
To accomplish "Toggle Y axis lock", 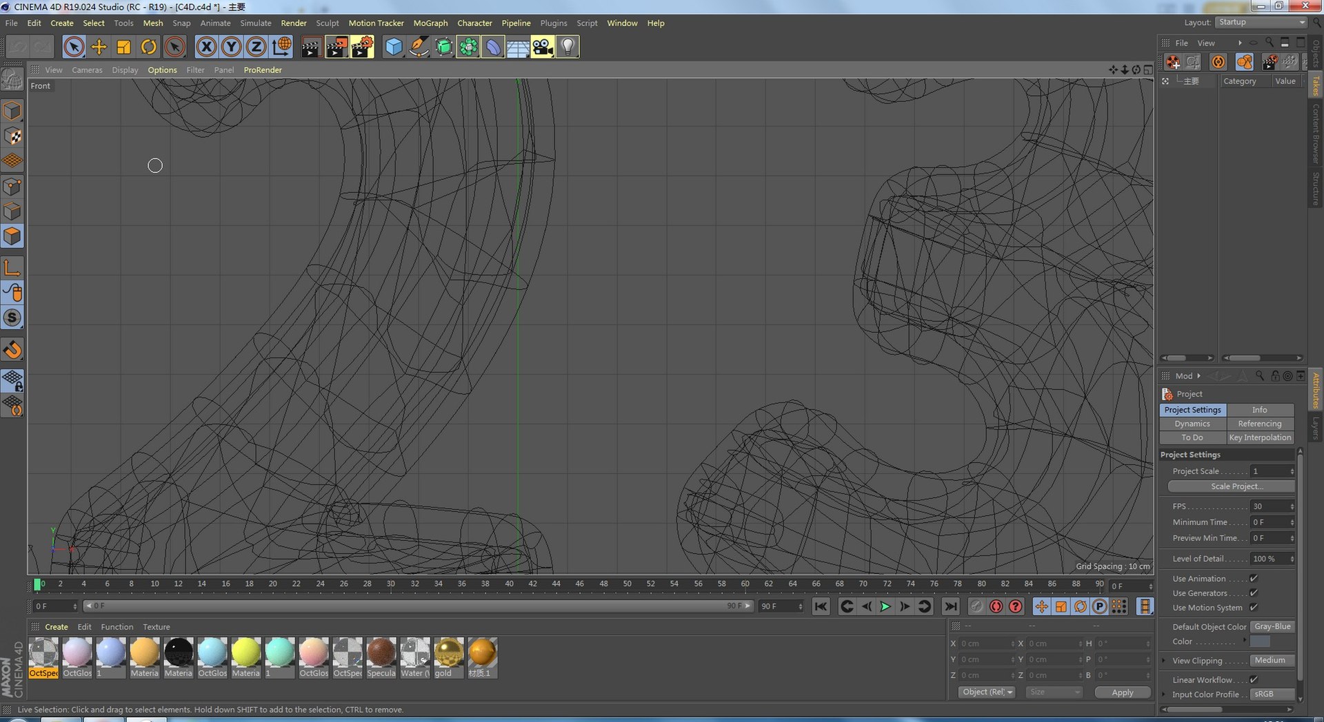I will pos(231,47).
